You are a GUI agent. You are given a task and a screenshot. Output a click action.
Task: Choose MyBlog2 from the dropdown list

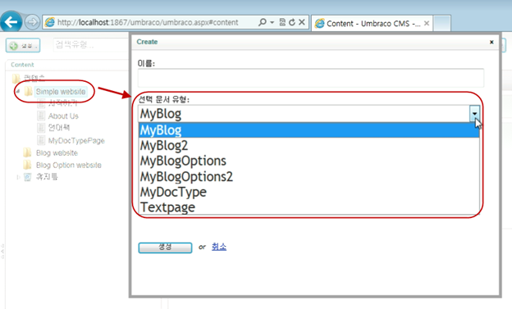coord(309,146)
